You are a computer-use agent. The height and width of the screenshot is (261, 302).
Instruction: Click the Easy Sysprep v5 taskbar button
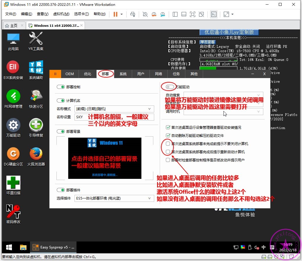coord(53,247)
